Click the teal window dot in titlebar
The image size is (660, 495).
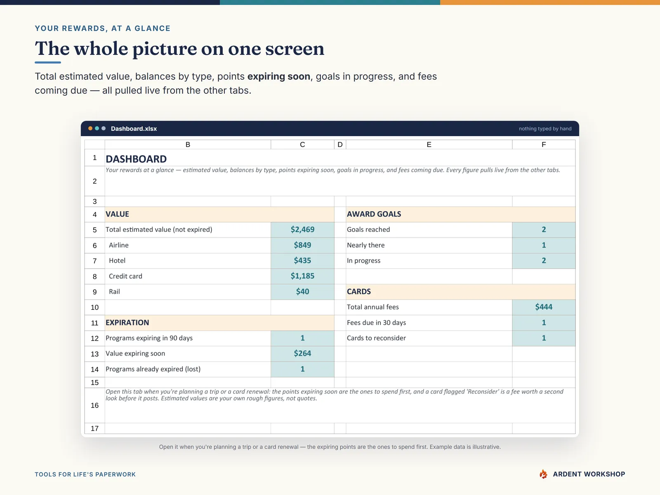coord(97,128)
